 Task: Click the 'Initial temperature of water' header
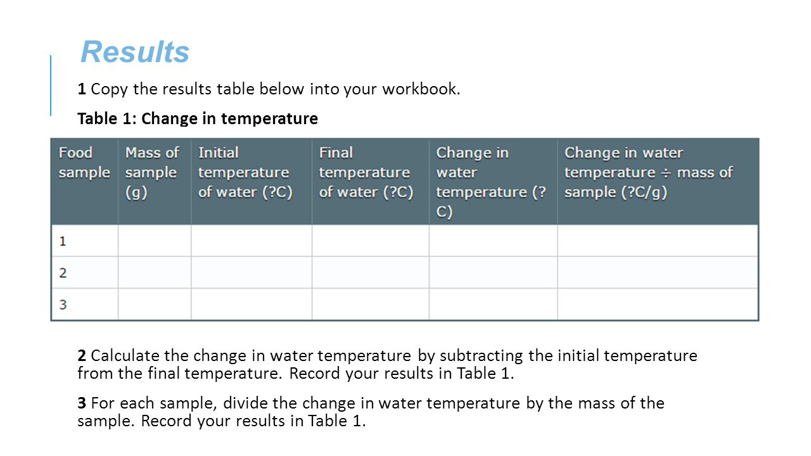pos(252,181)
